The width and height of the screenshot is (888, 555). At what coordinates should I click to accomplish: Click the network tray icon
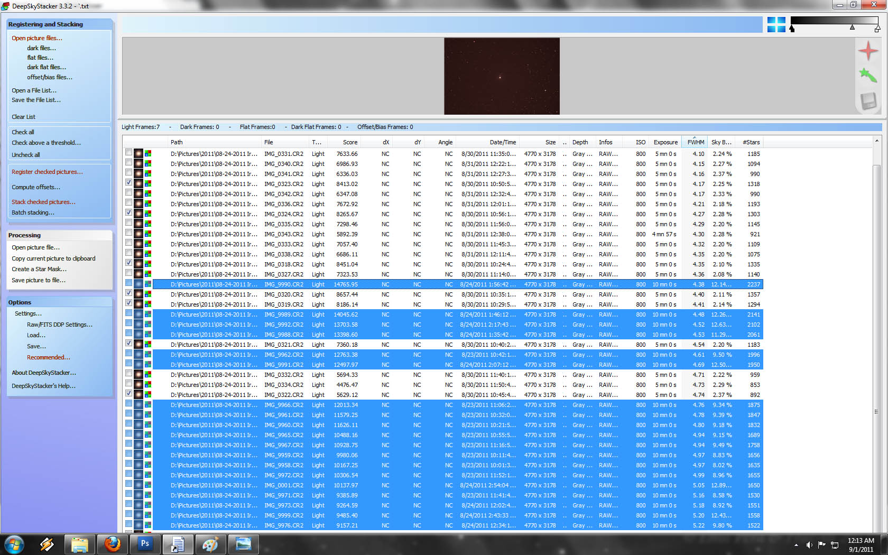pos(835,544)
